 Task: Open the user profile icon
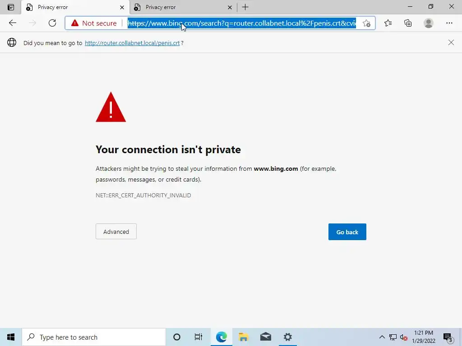tap(429, 23)
